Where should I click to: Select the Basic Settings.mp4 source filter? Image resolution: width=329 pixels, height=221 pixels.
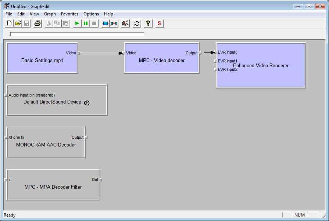coord(42,61)
